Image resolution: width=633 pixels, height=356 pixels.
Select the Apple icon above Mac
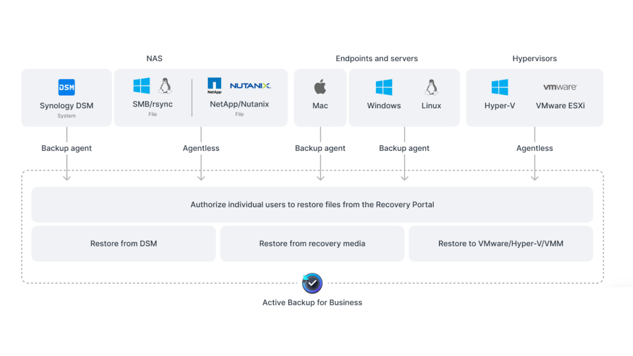pyautogui.click(x=320, y=87)
